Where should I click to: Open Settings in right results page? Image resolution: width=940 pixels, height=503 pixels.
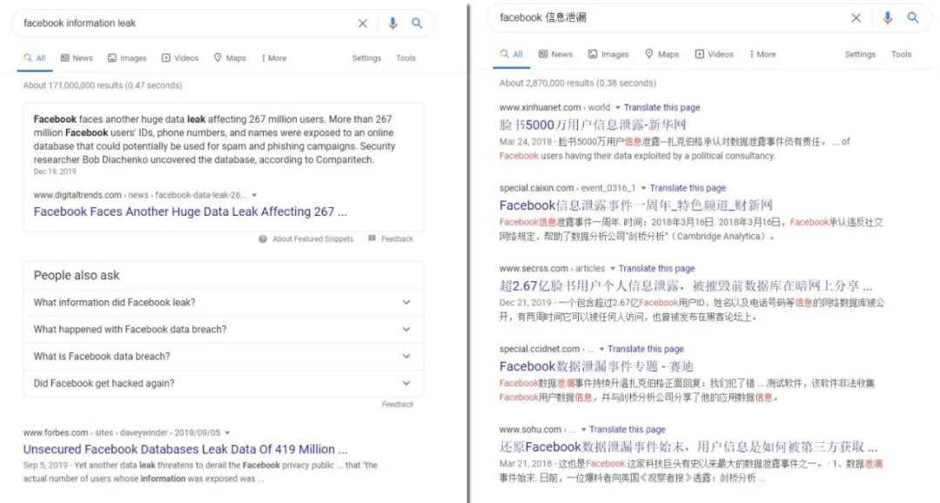(x=860, y=54)
